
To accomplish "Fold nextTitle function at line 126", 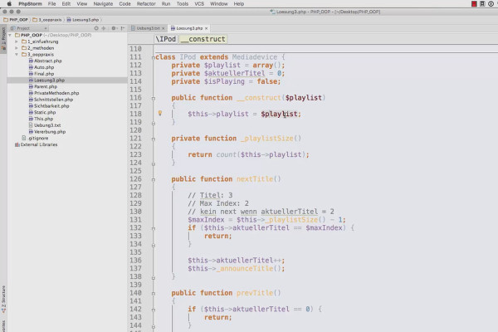I will [154, 179].
